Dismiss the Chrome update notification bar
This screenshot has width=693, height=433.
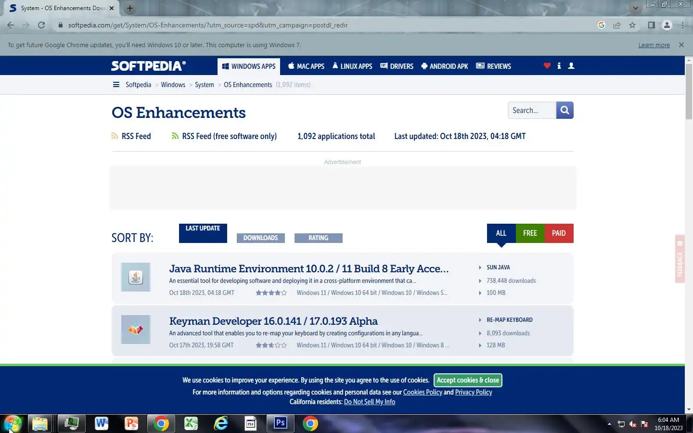coord(681,45)
